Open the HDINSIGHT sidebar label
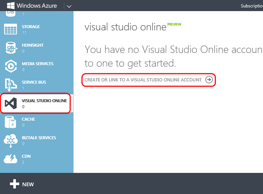 [33, 45]
